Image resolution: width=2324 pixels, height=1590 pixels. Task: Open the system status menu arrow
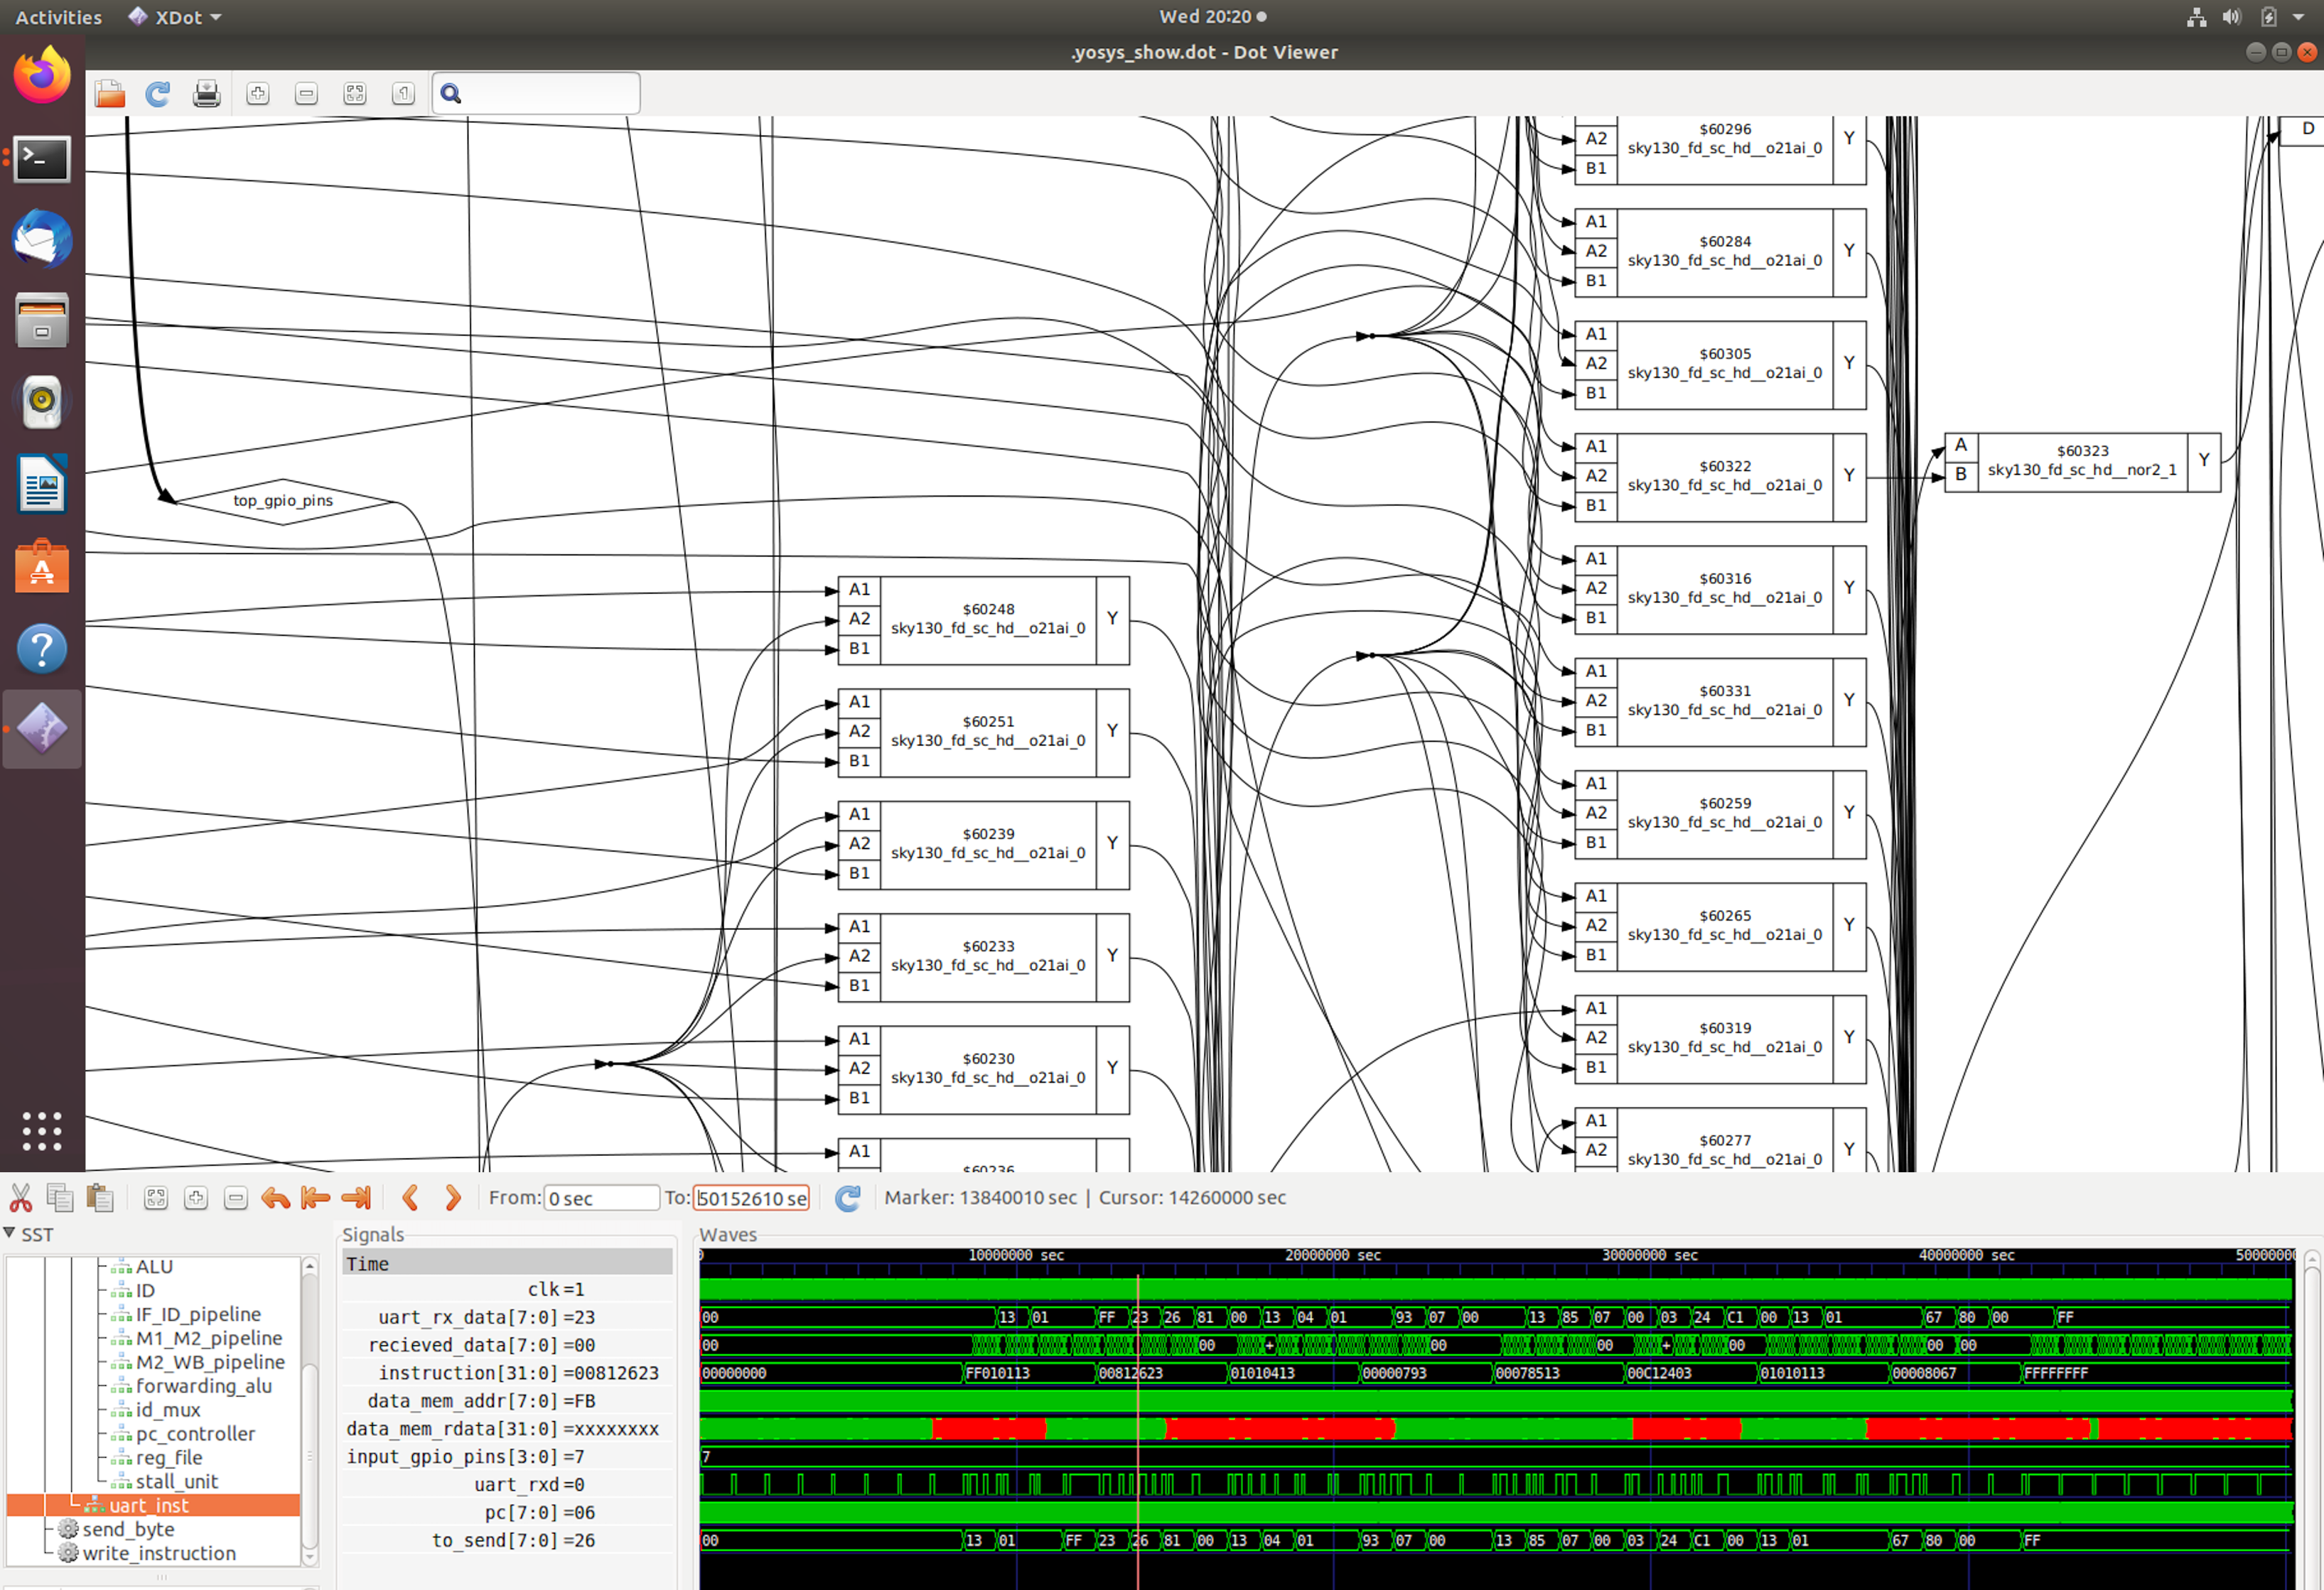[2299, 17]
